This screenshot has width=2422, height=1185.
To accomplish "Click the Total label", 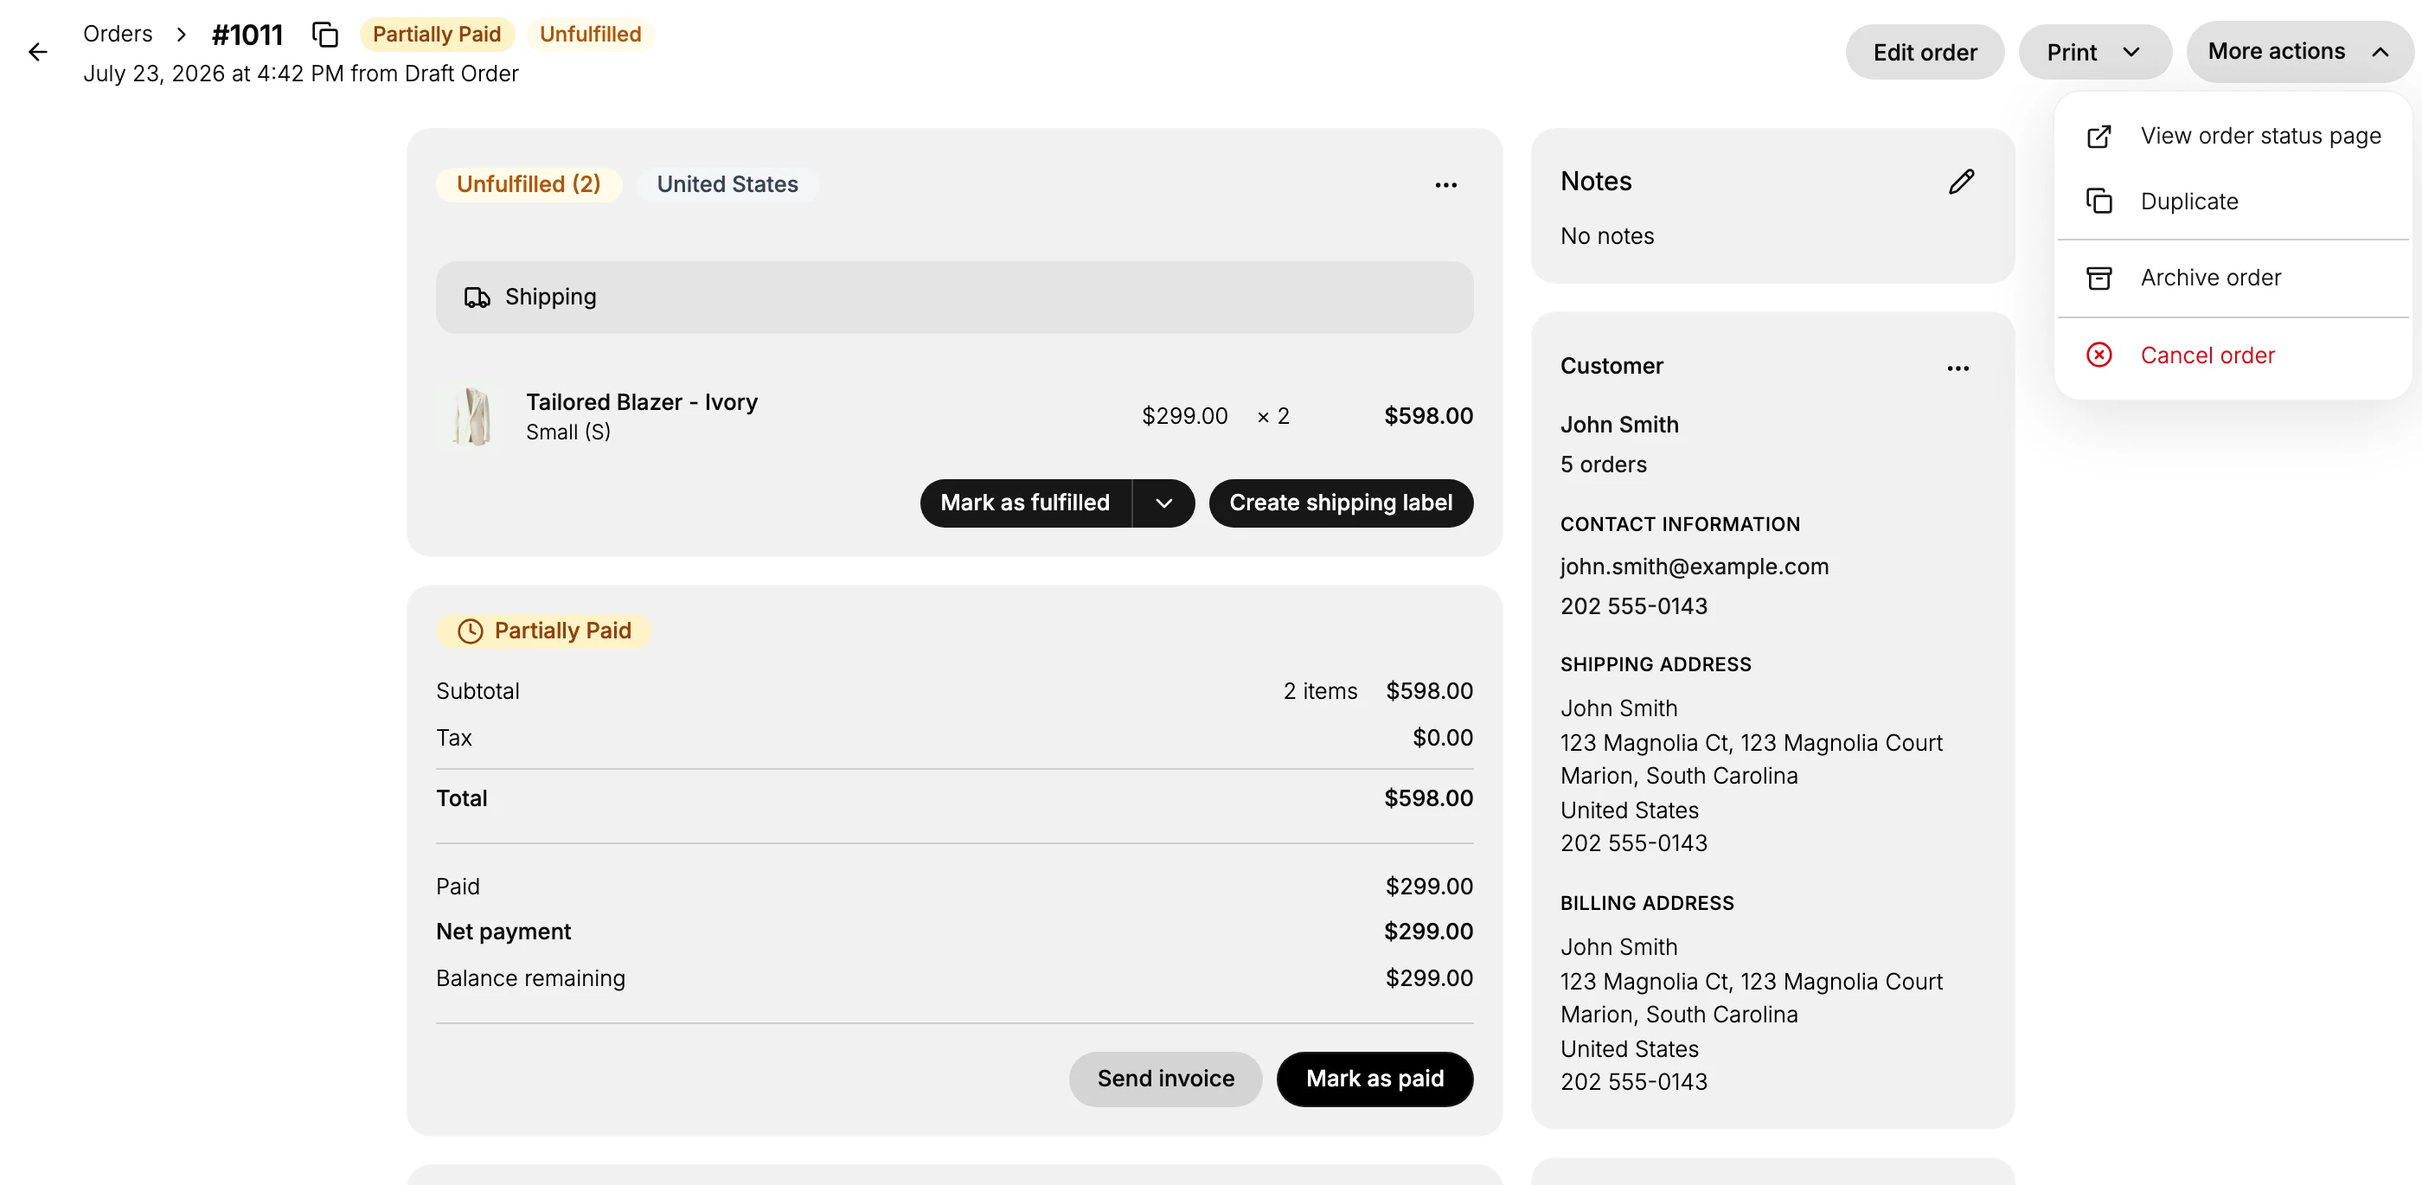I will [x=462, y=798].
